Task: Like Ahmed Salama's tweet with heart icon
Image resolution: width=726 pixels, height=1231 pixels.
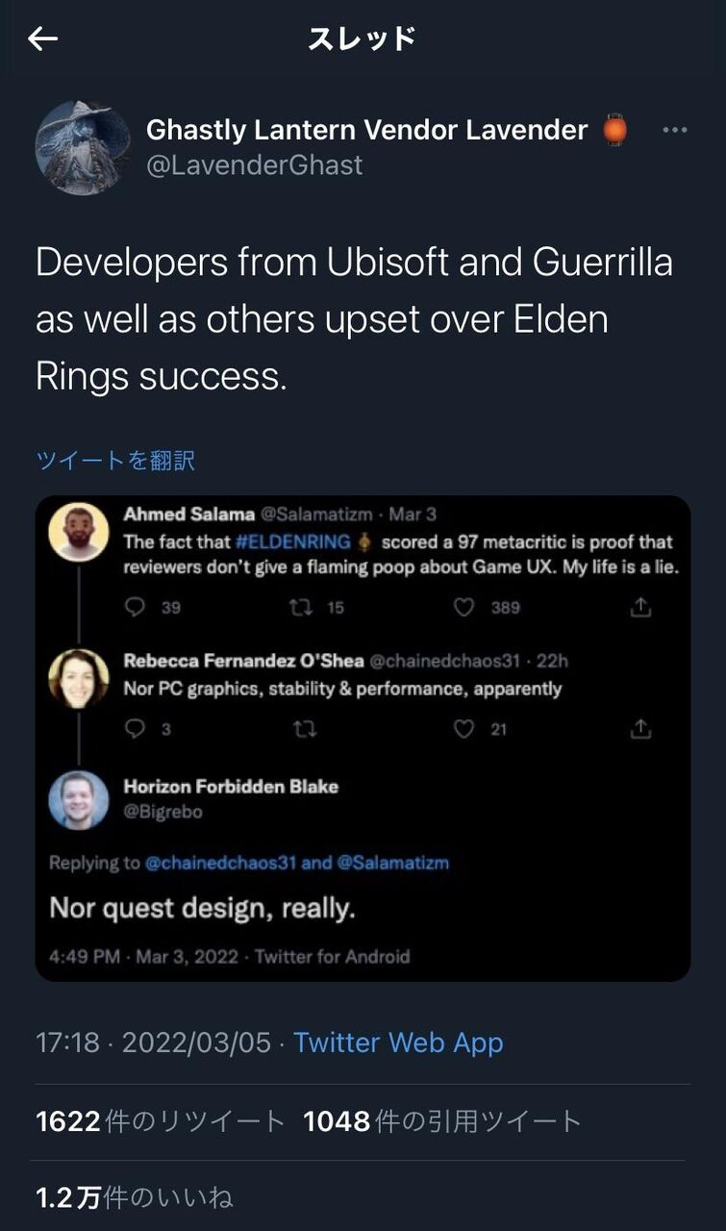Action: [465, 607]
